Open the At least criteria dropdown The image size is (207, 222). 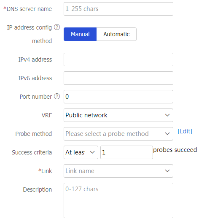(81, 152)
